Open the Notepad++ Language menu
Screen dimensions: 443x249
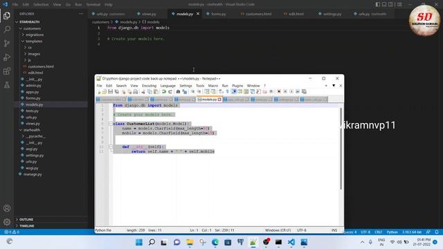168,86
